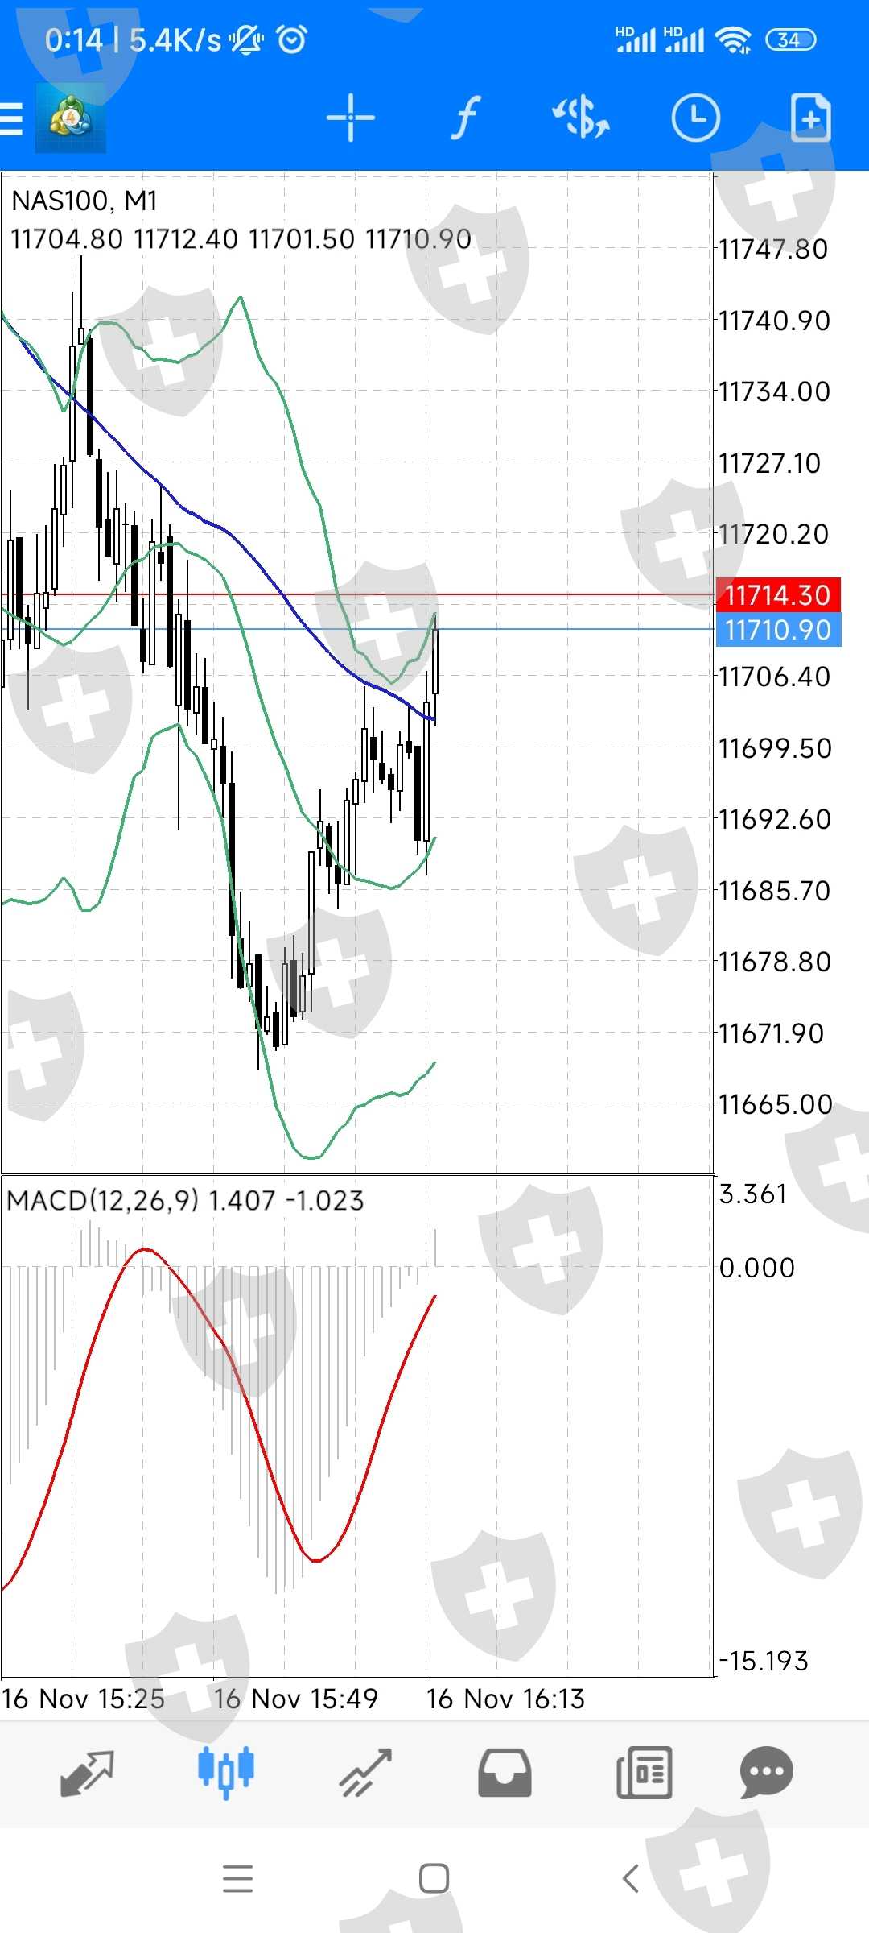Open the History inbox tab
This screenshot has height=1933, width=869.
click(505, 1774)
